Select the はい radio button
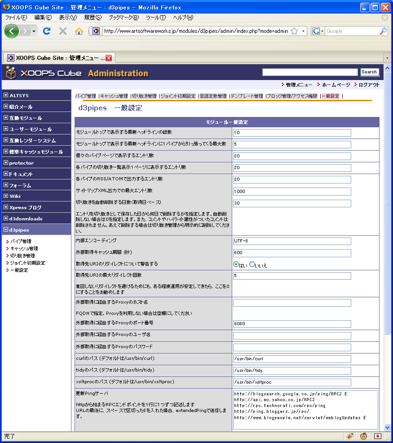 [x=236, y=264]
